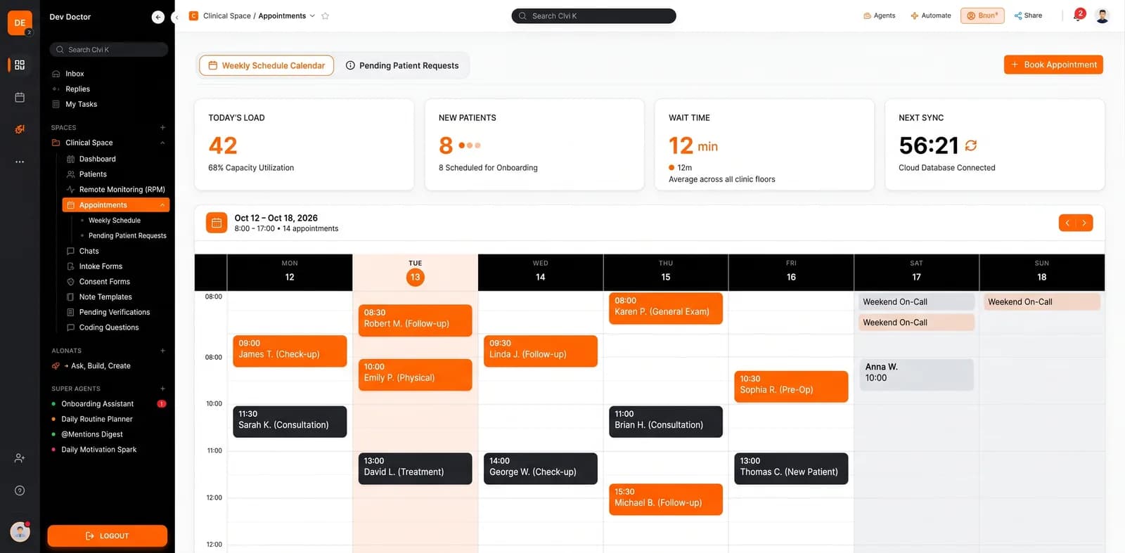Collapse the Clinical Space tree
The image size is (1125, 553).
[x=162, y=143]
